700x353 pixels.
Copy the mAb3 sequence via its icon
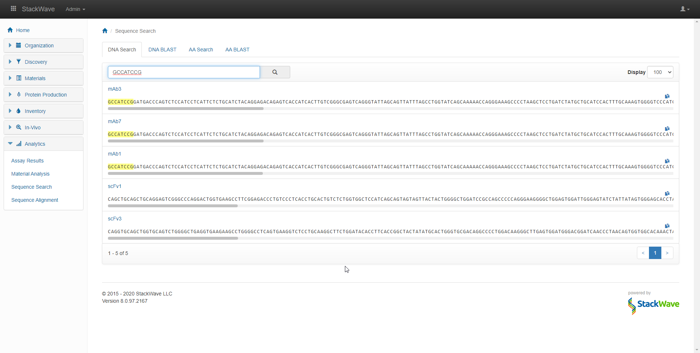click(667, 96)
